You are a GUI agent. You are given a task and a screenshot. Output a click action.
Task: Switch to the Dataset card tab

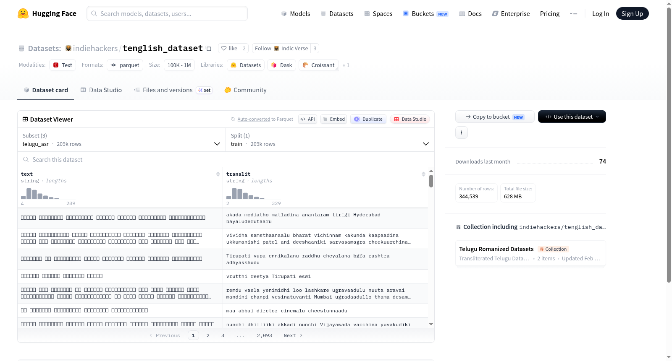[45, 90]
